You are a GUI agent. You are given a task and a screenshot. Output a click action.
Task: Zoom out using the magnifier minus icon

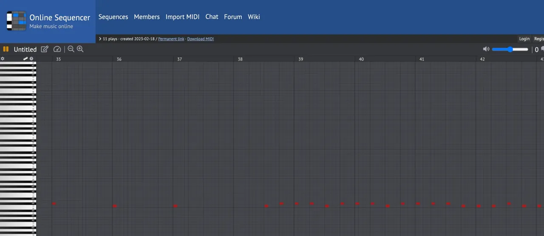coord(71,49)
